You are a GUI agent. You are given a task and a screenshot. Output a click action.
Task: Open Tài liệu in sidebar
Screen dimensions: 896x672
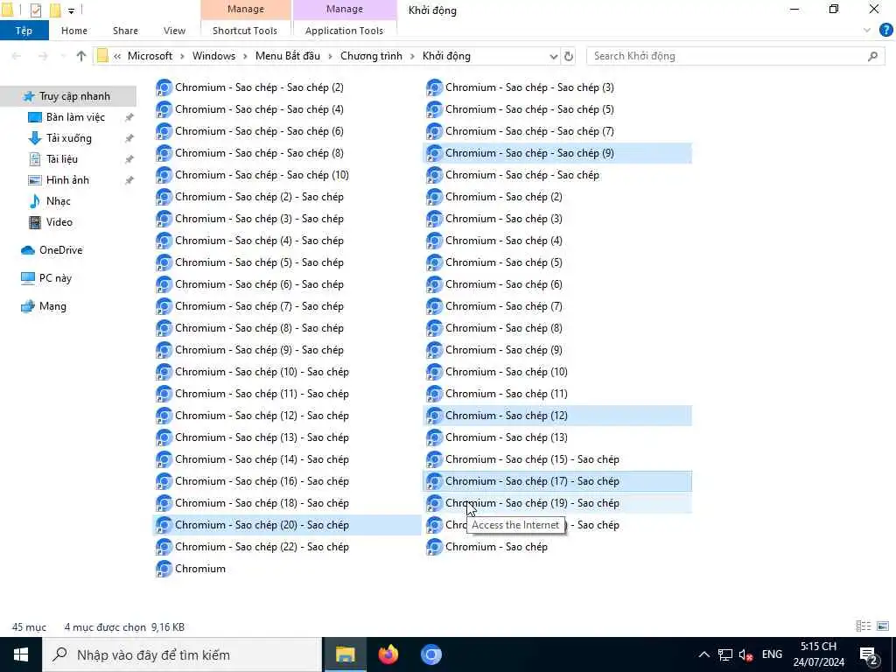coord(62,159)
